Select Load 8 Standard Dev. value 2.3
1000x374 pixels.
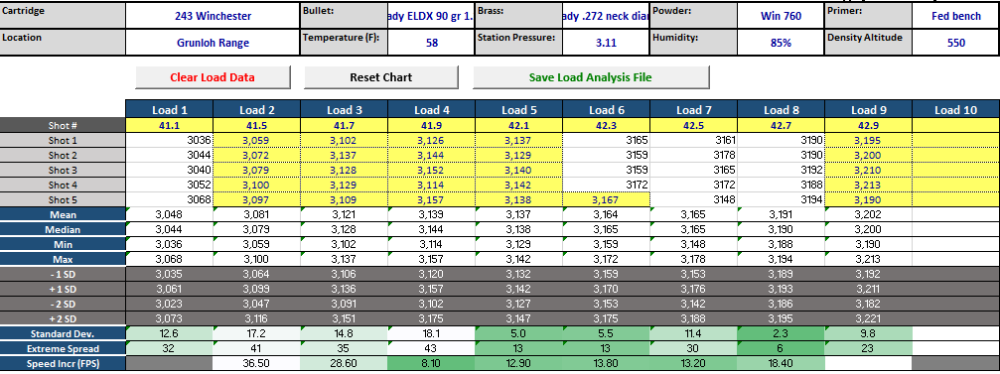tap(781, 333)
